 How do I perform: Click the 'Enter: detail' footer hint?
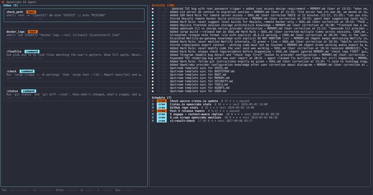[67, 190]
